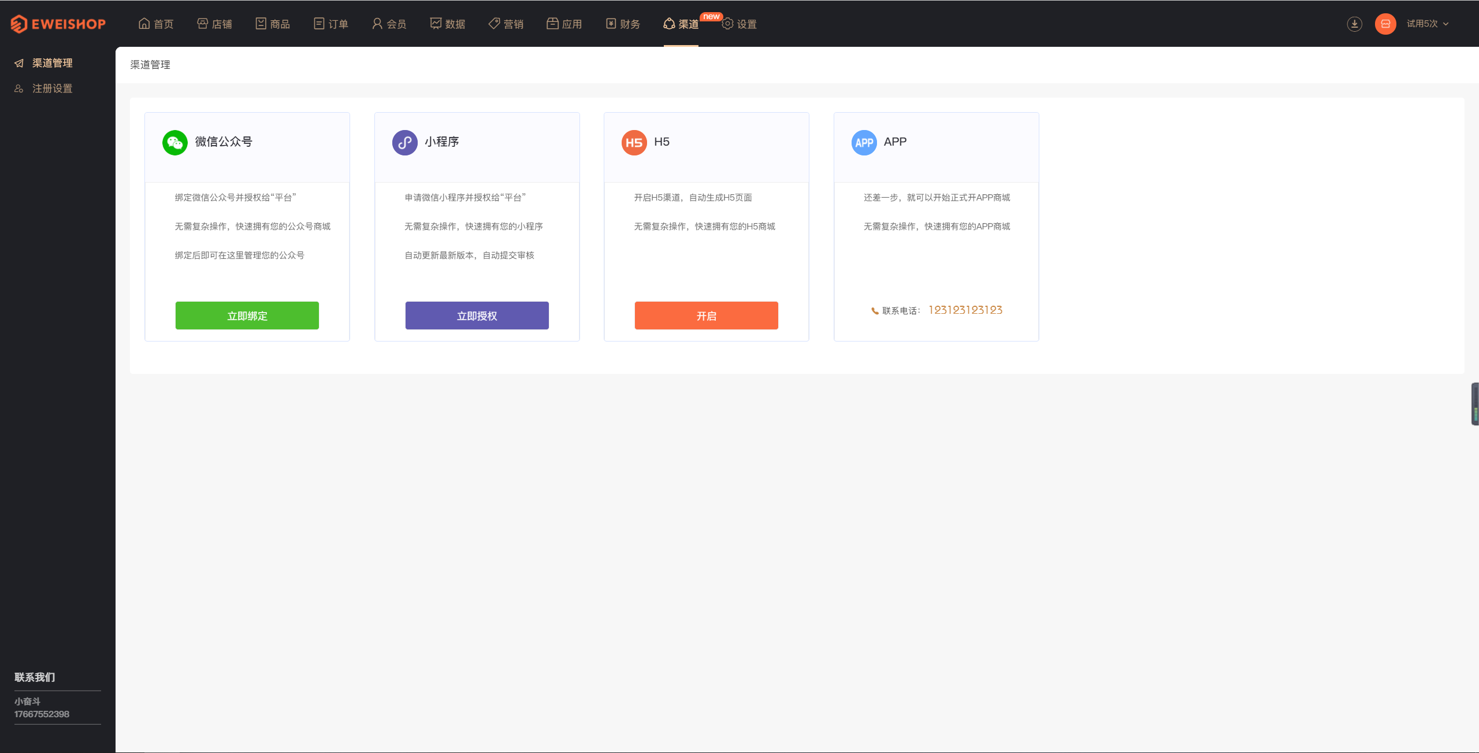This screenshot has width=1479, height=753.
Task: Click the text 自动更新最新版本，自动提交审核
Action: 470,255
